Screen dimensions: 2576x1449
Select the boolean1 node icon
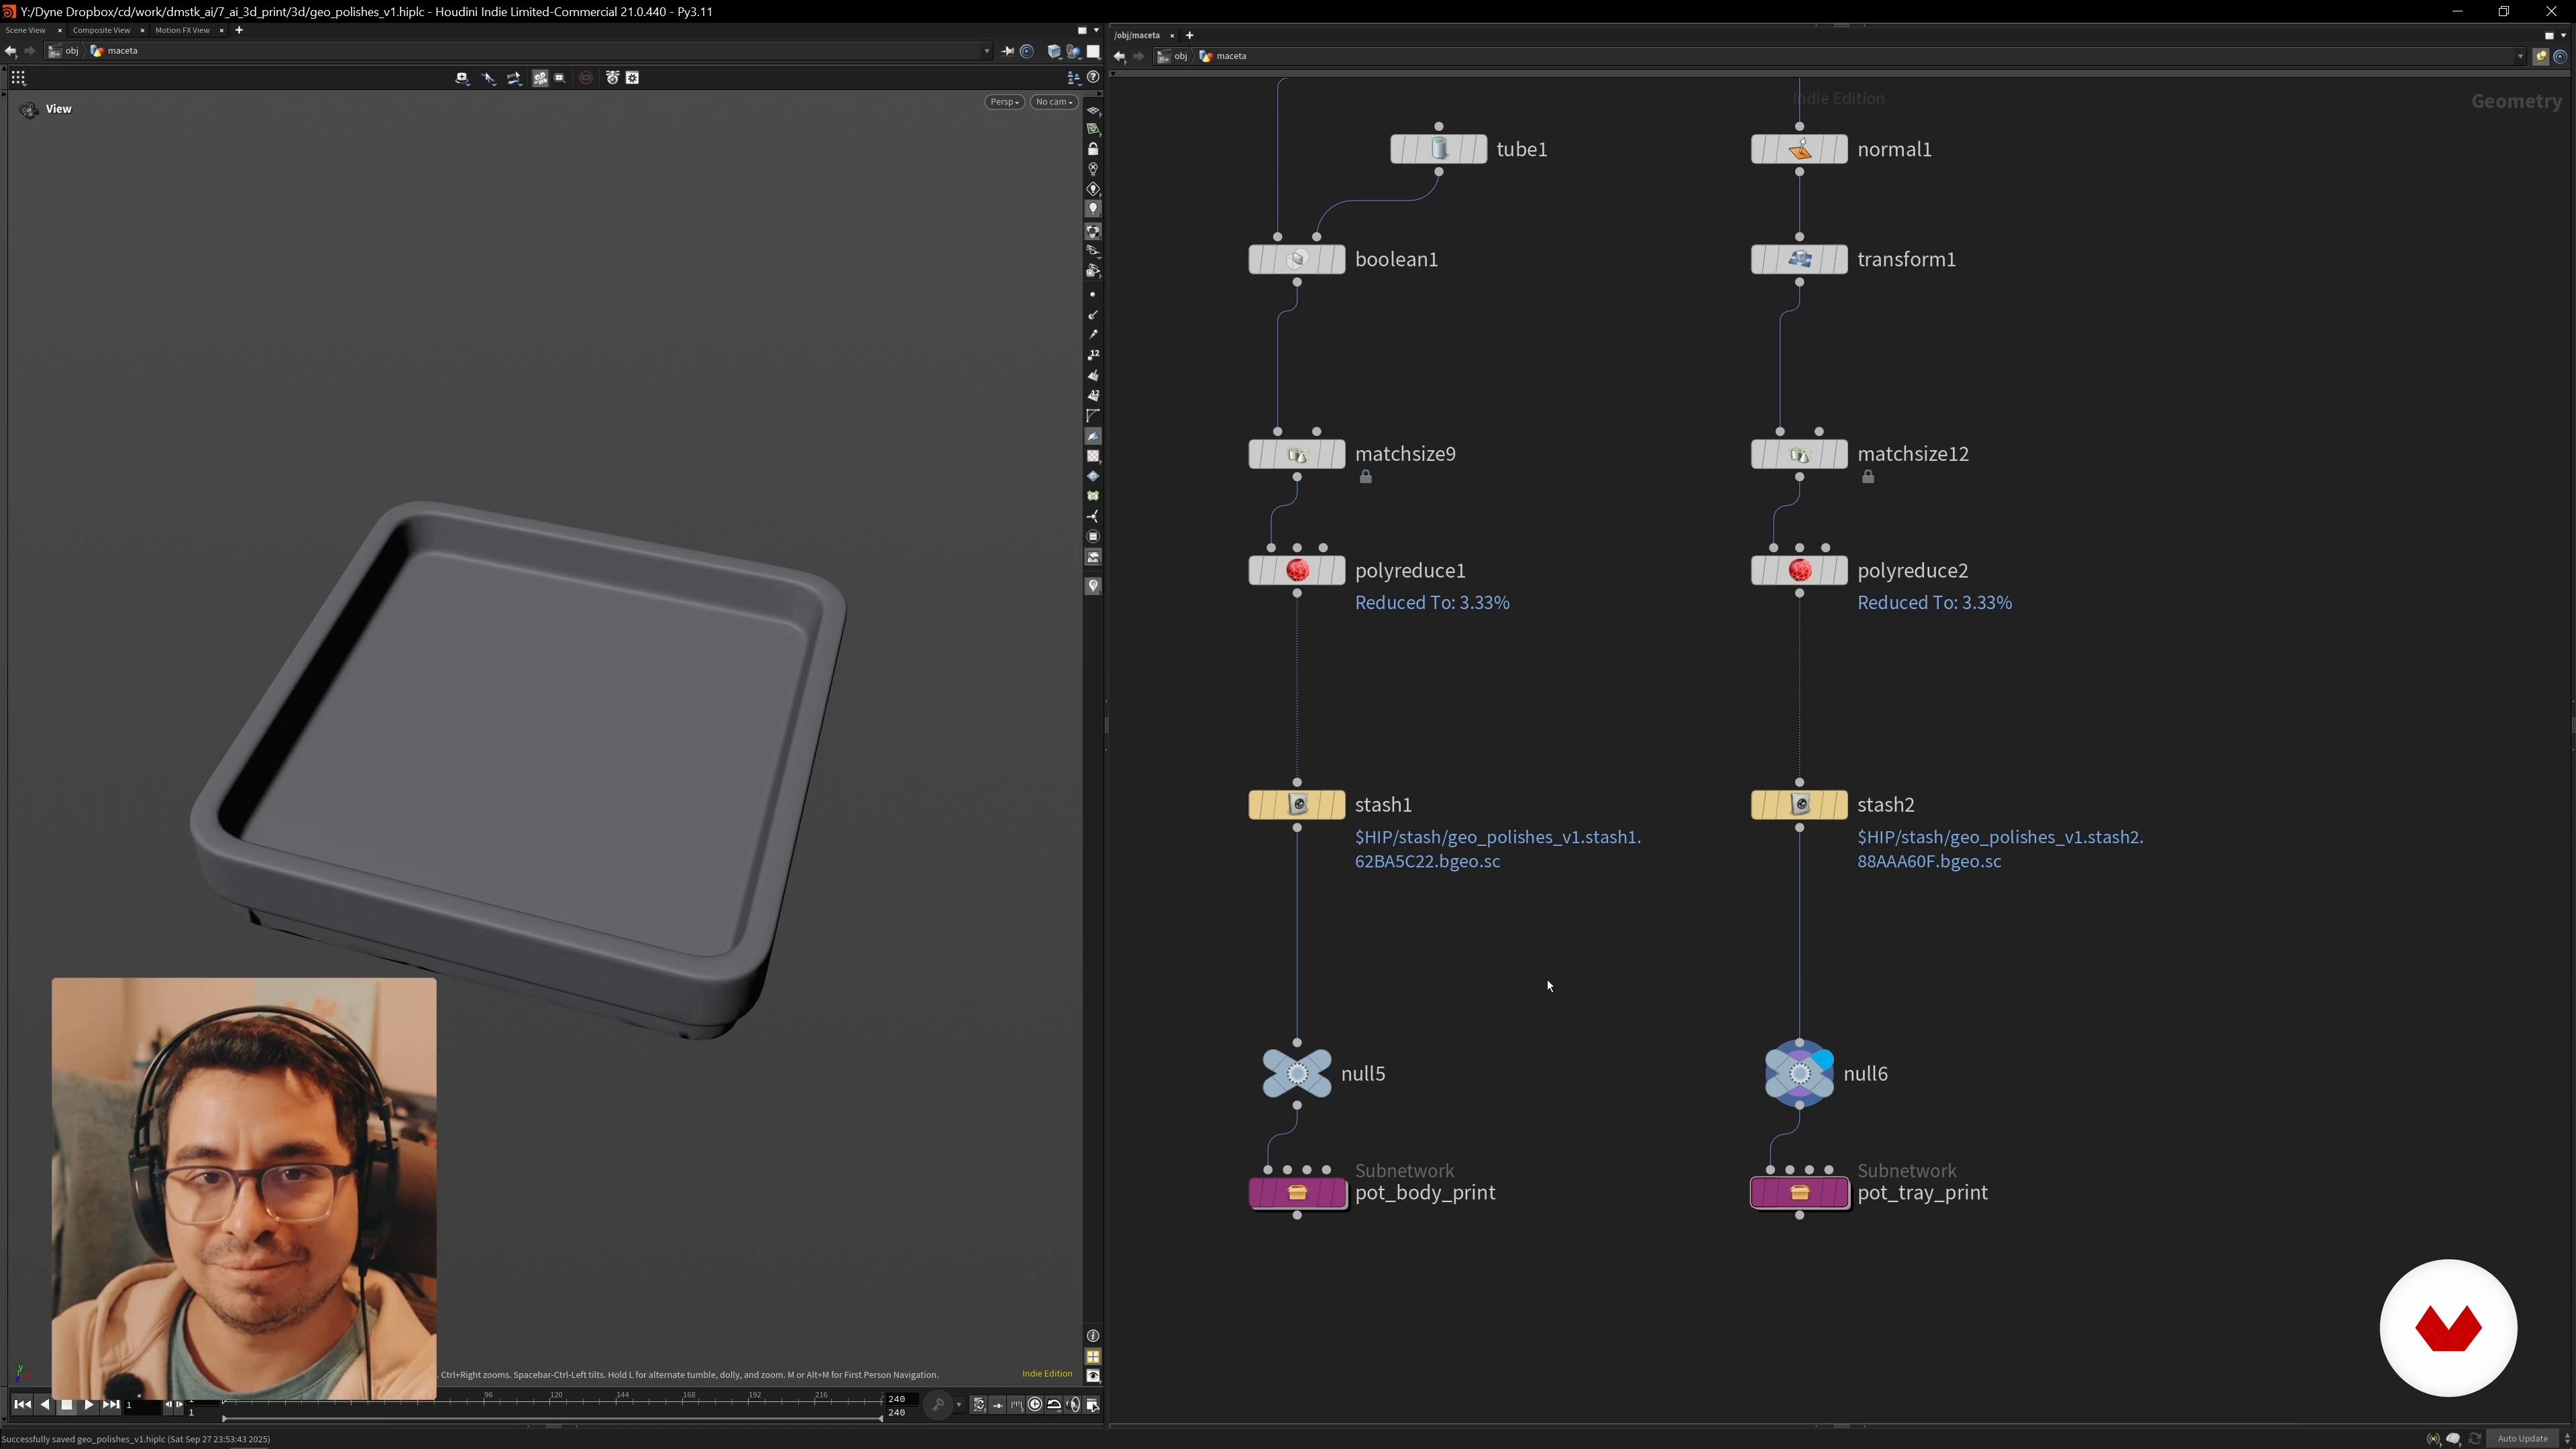click(x=1297, y=259)
